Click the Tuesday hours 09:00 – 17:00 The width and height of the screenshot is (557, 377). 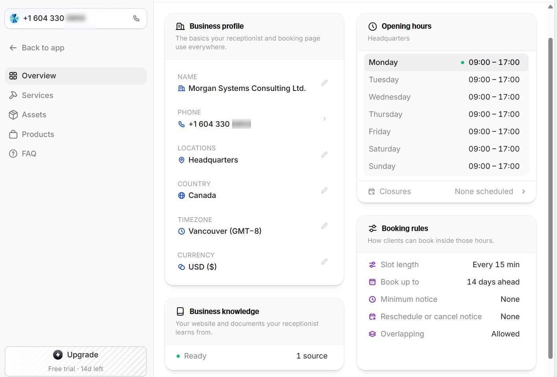tap(494, 80)
